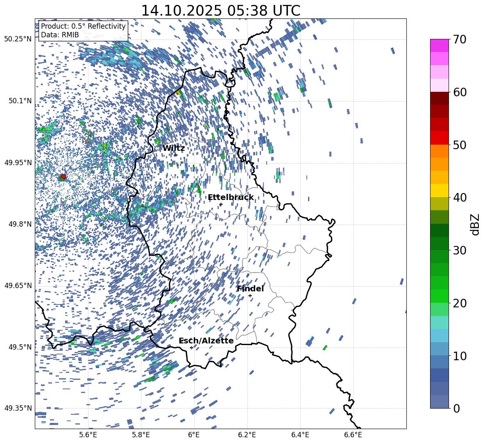Click the Esch/Alzette city label
The image size is (485, 443).
206,341
